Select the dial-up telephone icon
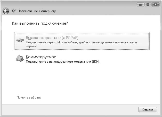The image size is (162, 117). click(x=20, y=59)
